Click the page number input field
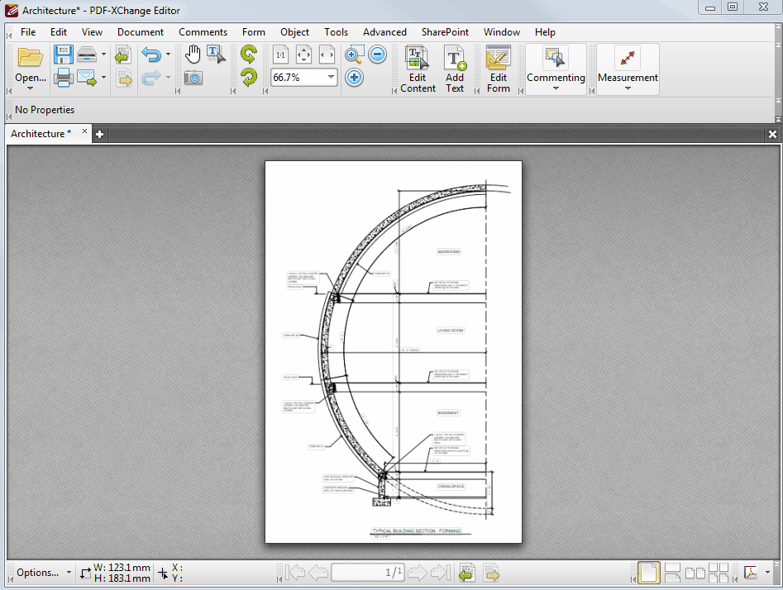The width and height of the screenshot is (783, 590). click(x=368, y=572)
